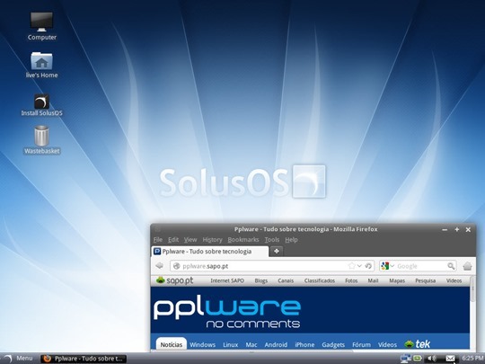Open the Help menu in Firefox
This screenshot has width=485, height=364.
click(291, 240)
